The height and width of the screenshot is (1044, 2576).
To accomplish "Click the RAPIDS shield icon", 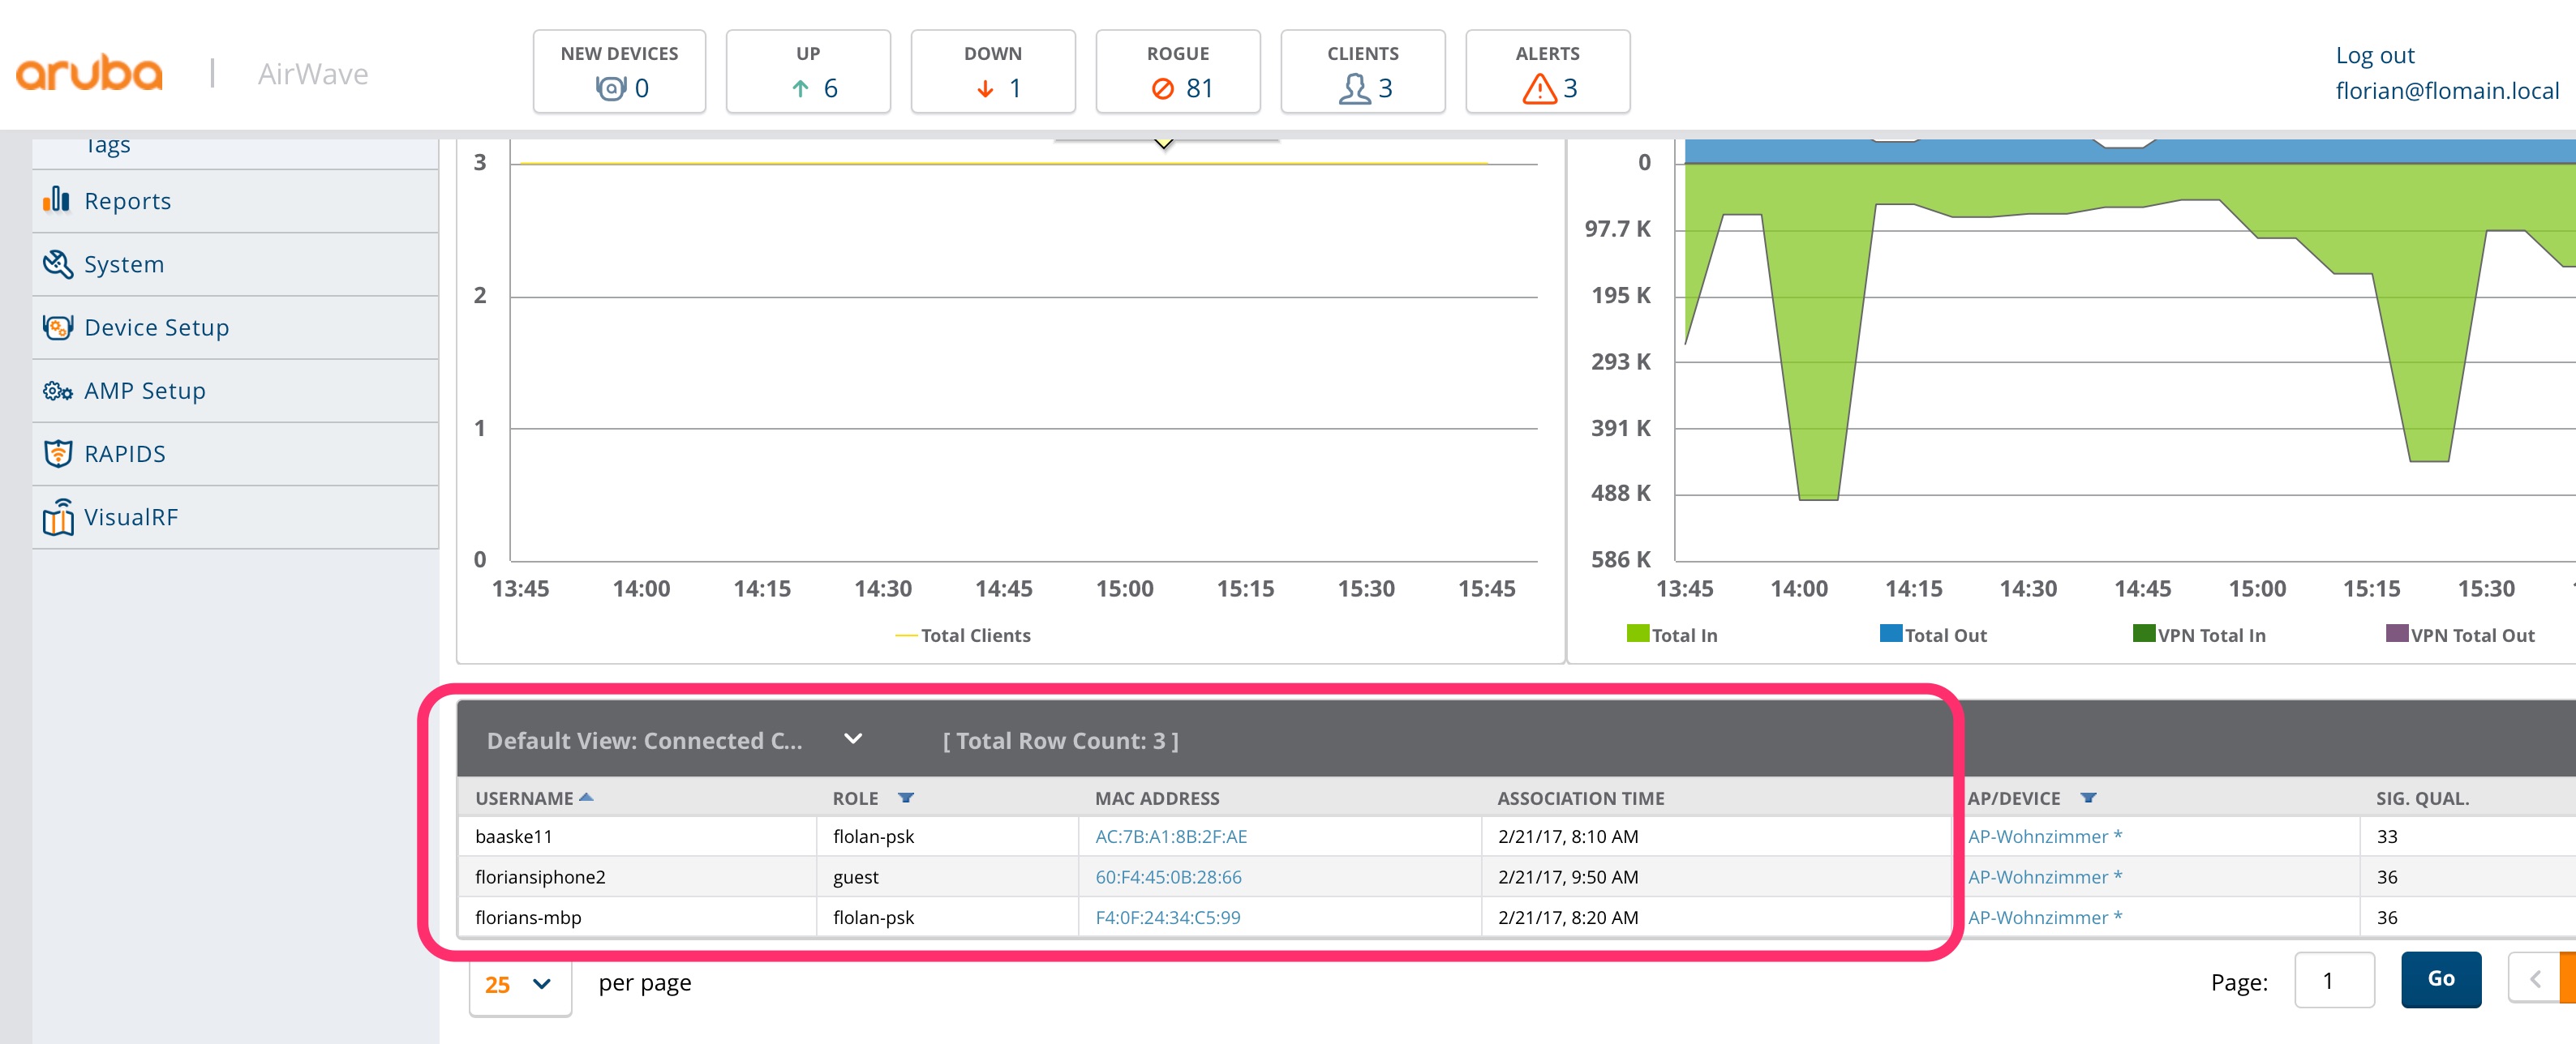I will coord(58,454).
